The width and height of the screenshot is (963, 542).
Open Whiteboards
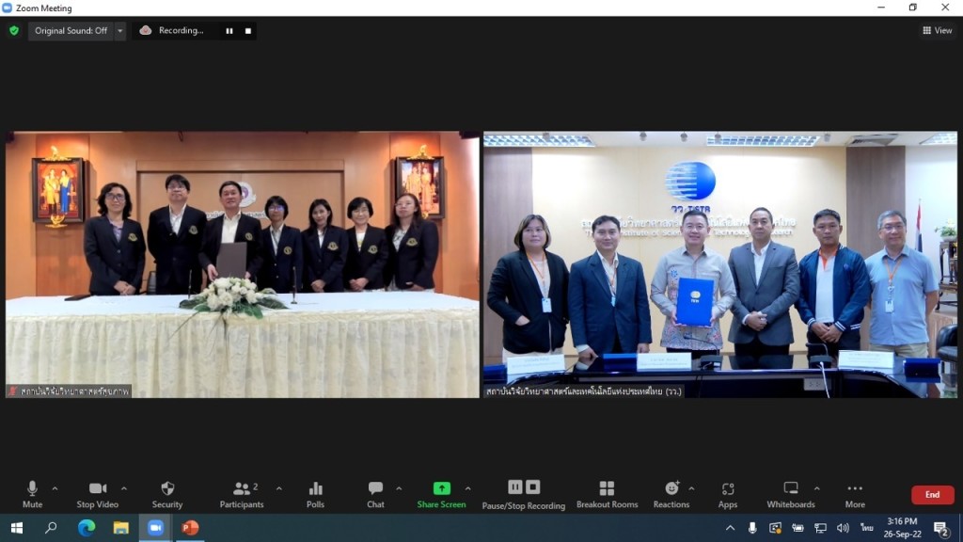[x=791, y=493]
